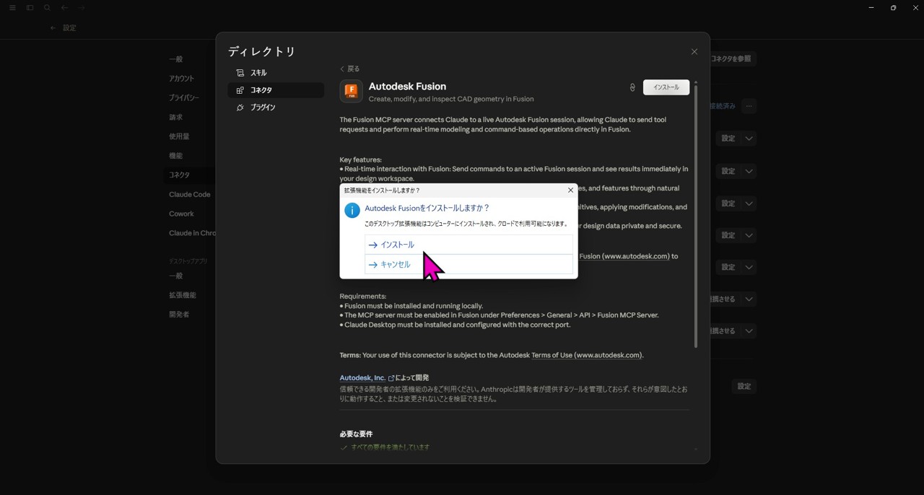Click the info icon in the install dialog

[x=352, y=211]
